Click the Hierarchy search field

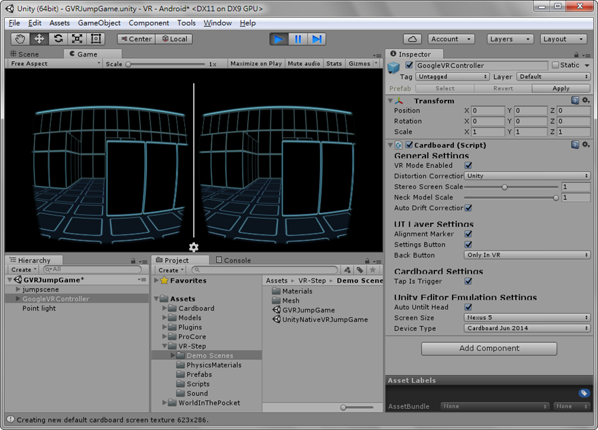[x=92, y=270]
